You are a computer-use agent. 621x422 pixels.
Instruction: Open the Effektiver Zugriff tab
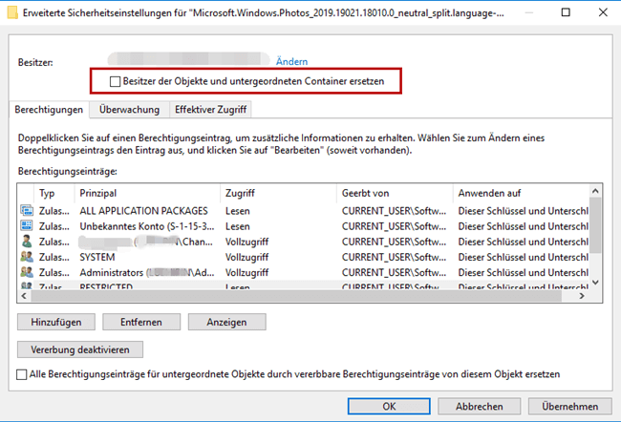[x=210, y=110]
